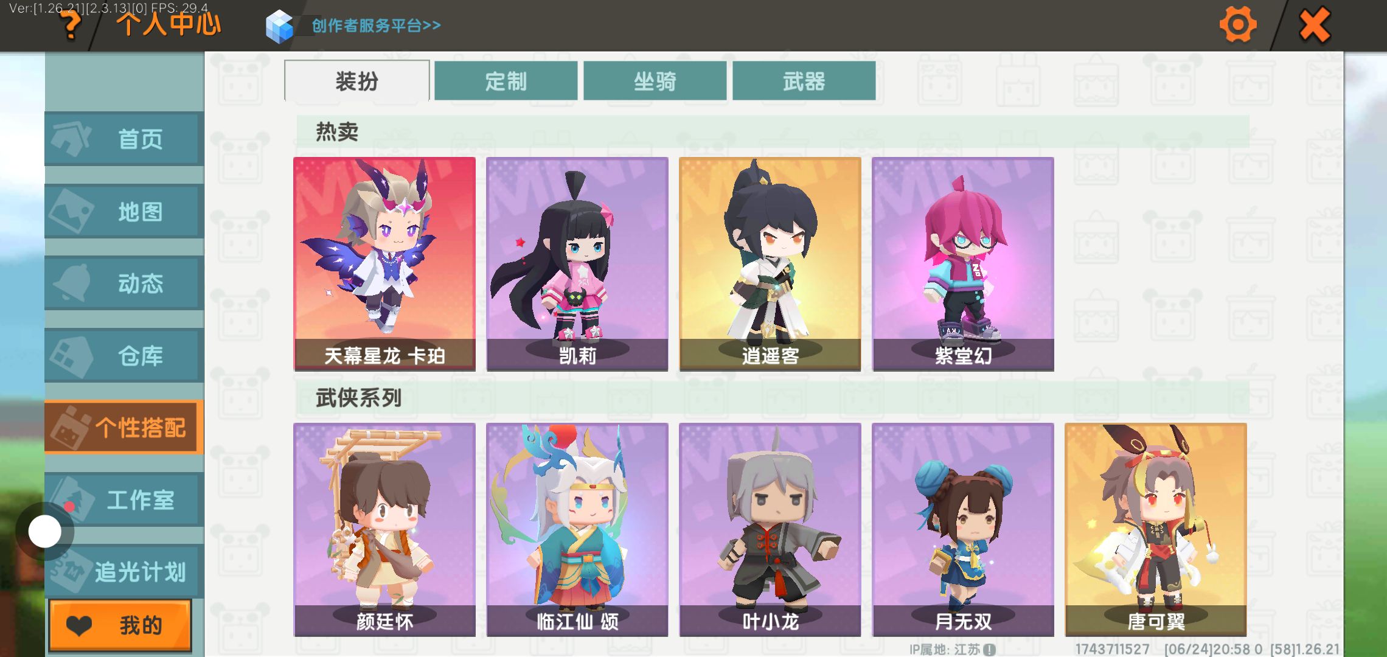Choose the 临江仙 颂 skin card
The image size is (1387, 657).
coord(577,530)
